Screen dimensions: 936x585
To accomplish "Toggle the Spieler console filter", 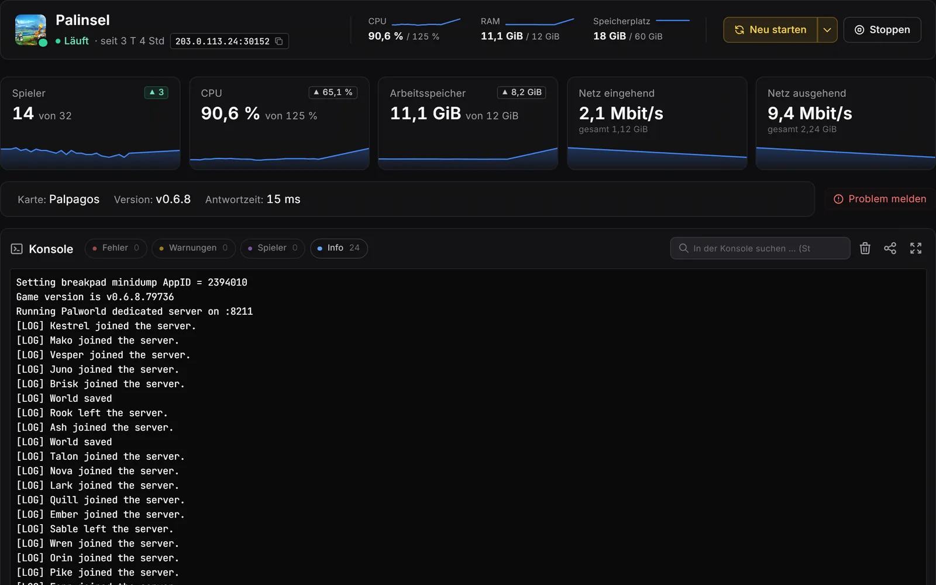I will pos(272,248).
